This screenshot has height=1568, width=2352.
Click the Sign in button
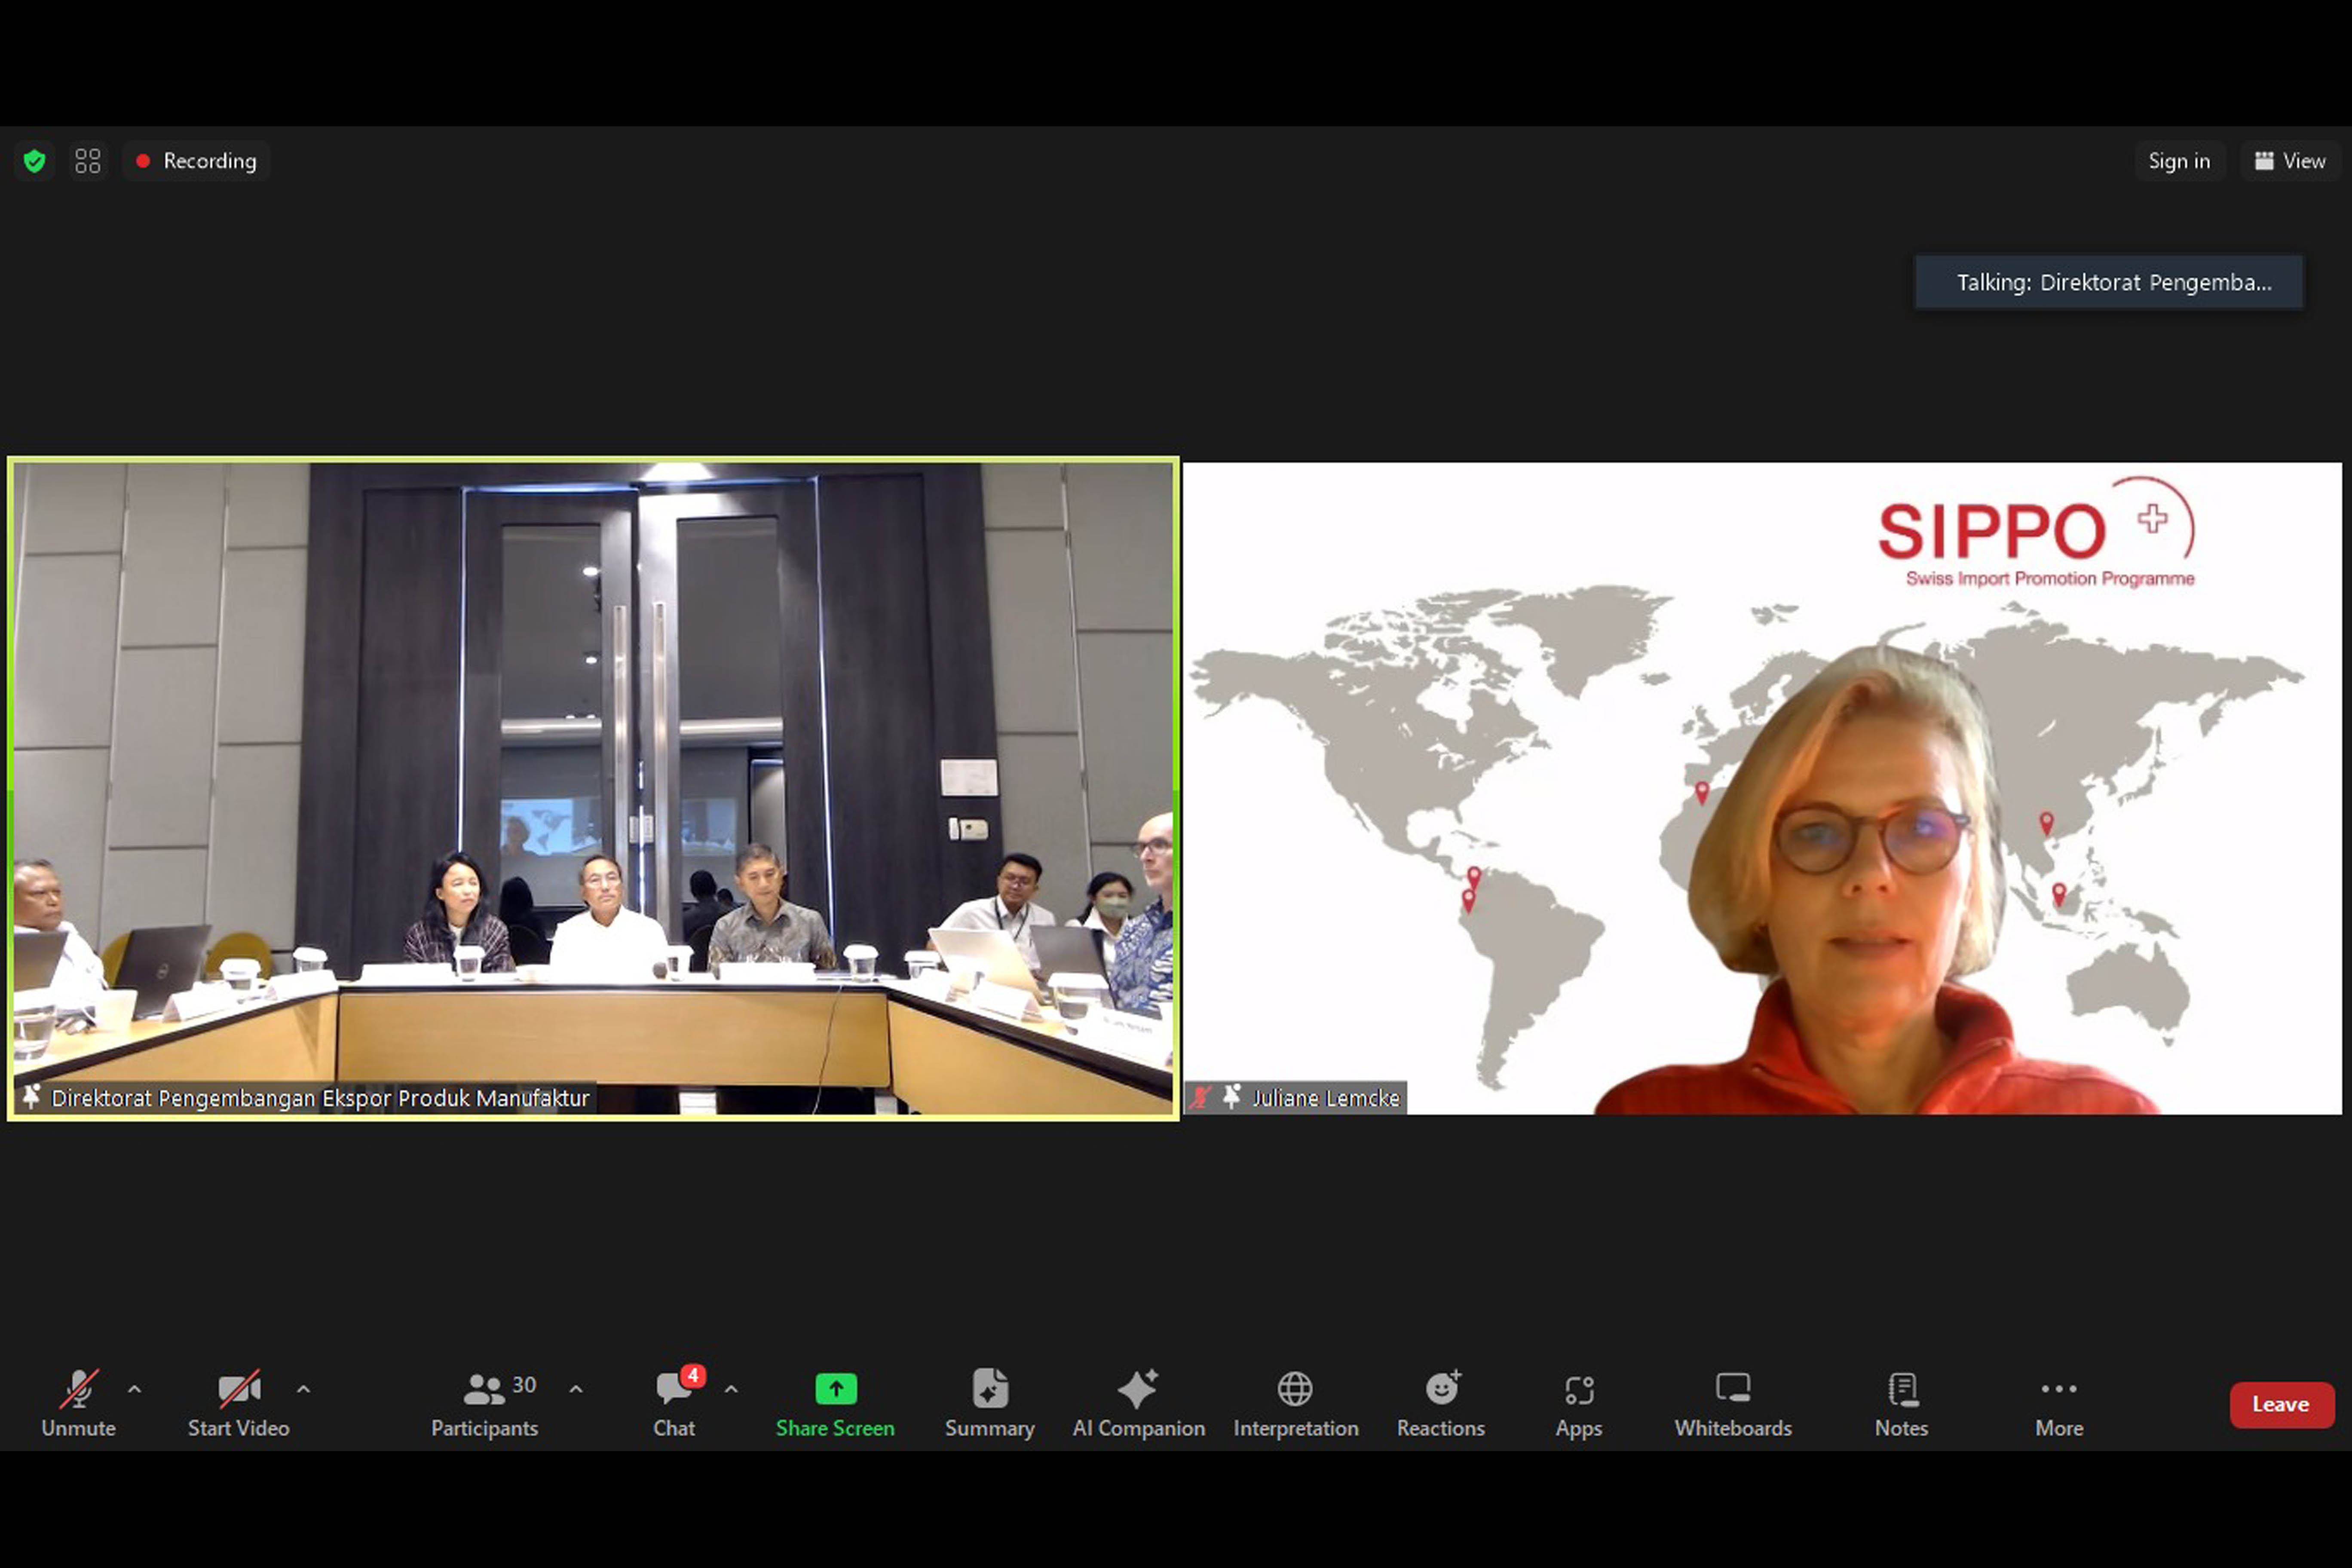click(2179, 161)
